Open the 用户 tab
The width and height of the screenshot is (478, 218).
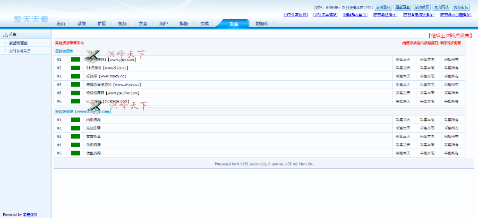click(x=164, y=24)
